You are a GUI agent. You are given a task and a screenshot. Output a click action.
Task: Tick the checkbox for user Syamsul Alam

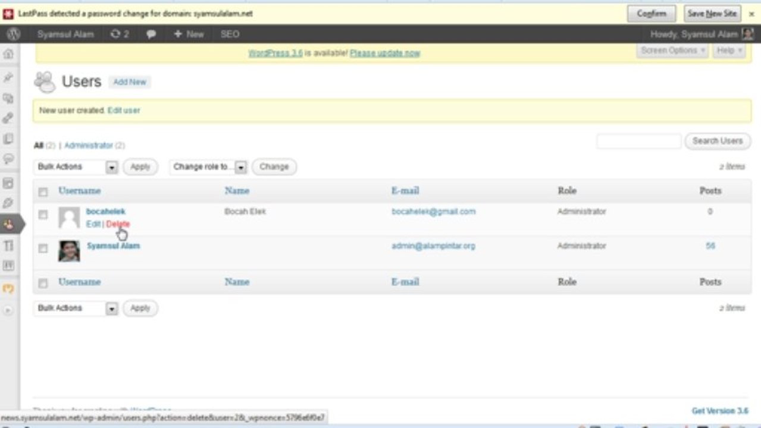point(43,248)
